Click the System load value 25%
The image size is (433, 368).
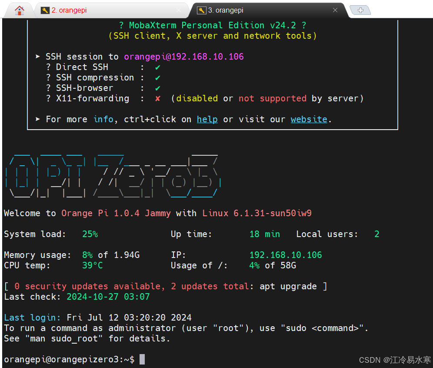90,234
